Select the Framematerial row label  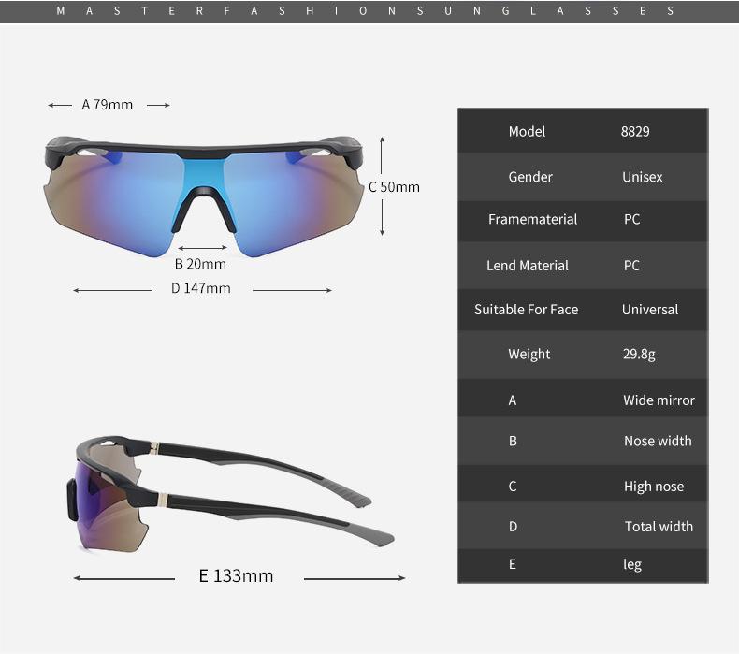pos(532,219)
